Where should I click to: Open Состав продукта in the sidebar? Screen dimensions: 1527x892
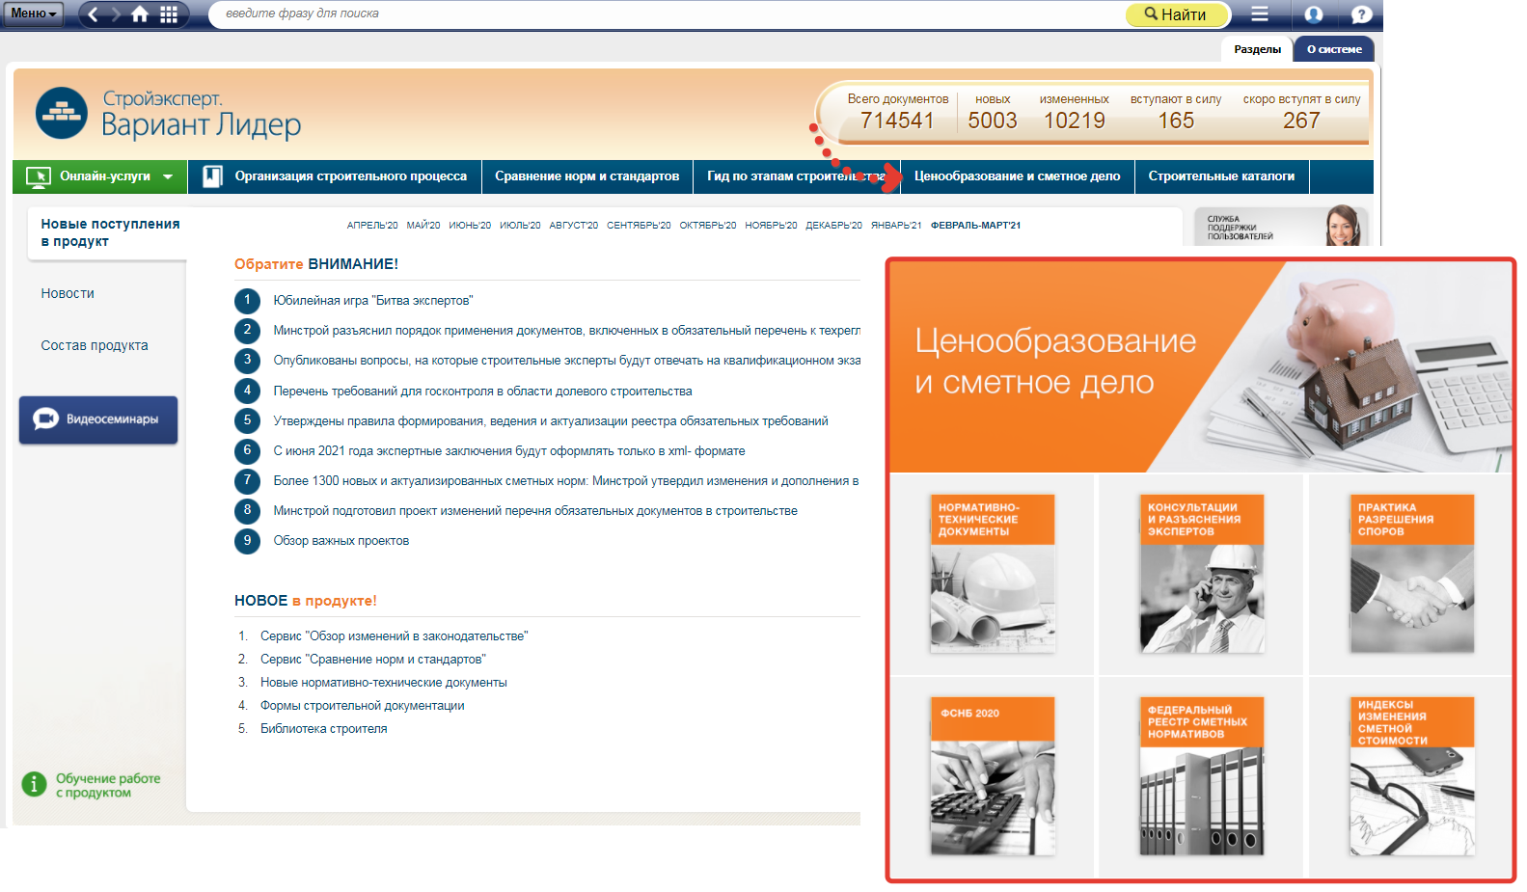pyautogui.click(x=95, y=345)
